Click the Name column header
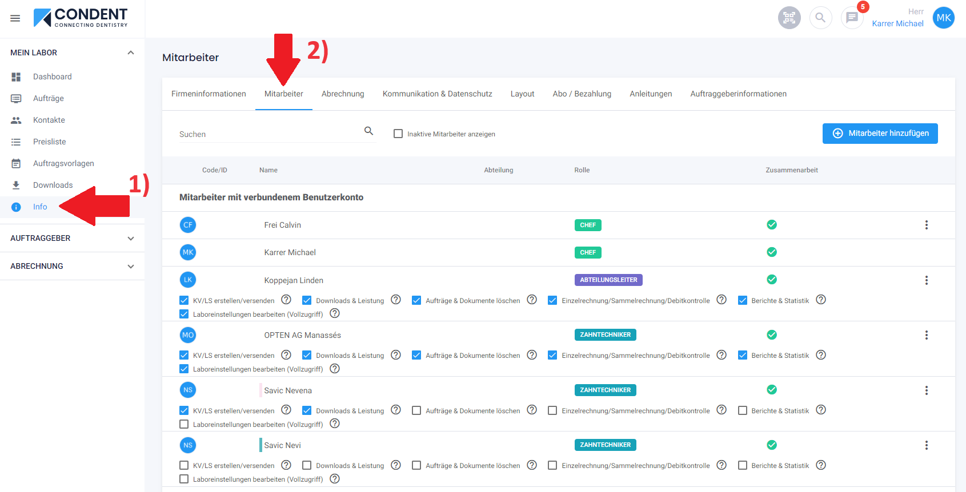 point(268,170)
